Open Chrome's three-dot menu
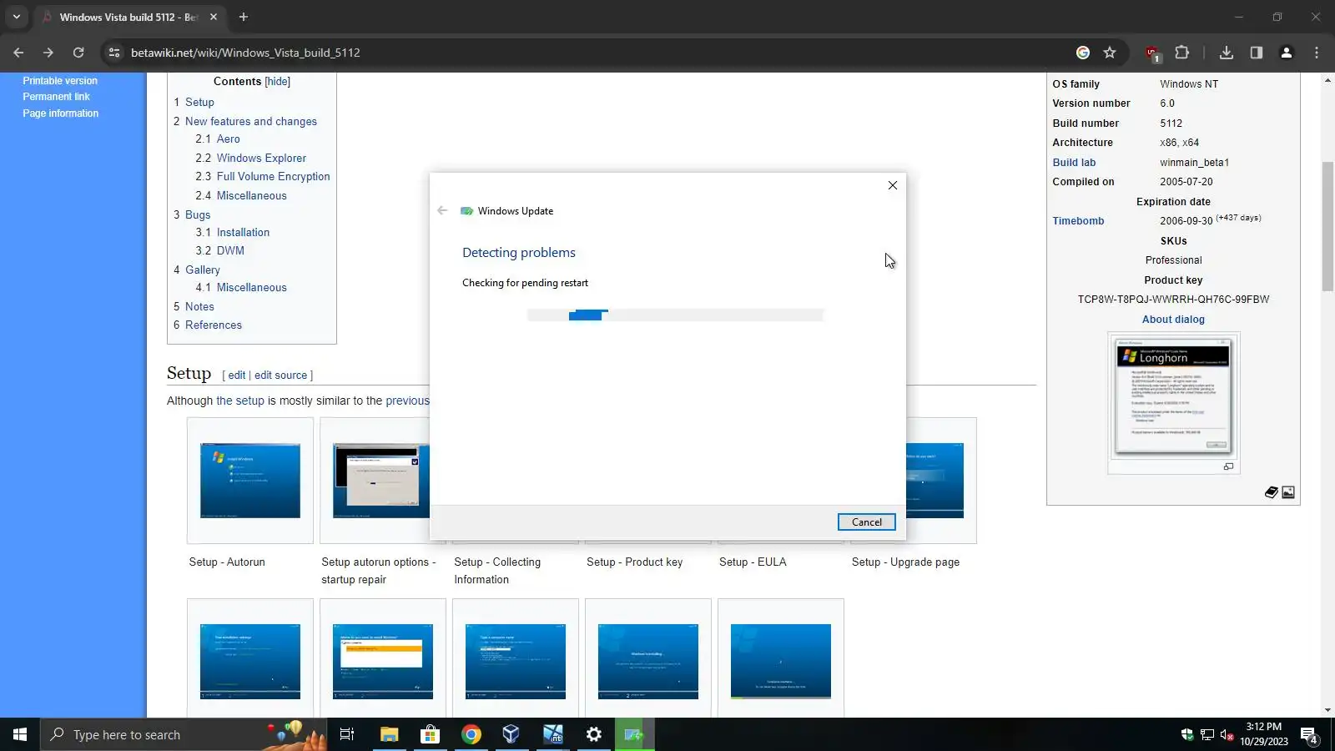This screenshot has height=751, width=1335. (1317, 53)
